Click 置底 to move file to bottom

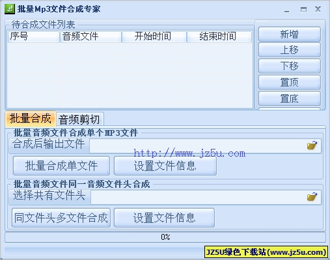tap(290, 99)
